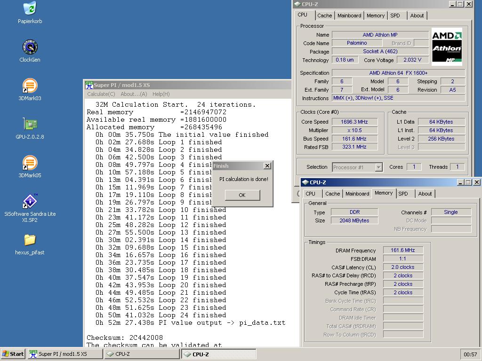Viewport: 482px width, 361px height.
Task: Click Level 2 cache value 256 KBytes
Action: pos(441,139)
